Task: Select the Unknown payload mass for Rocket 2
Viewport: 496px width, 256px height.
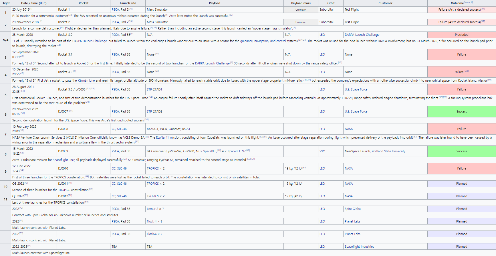Action: tap(301, 22)
